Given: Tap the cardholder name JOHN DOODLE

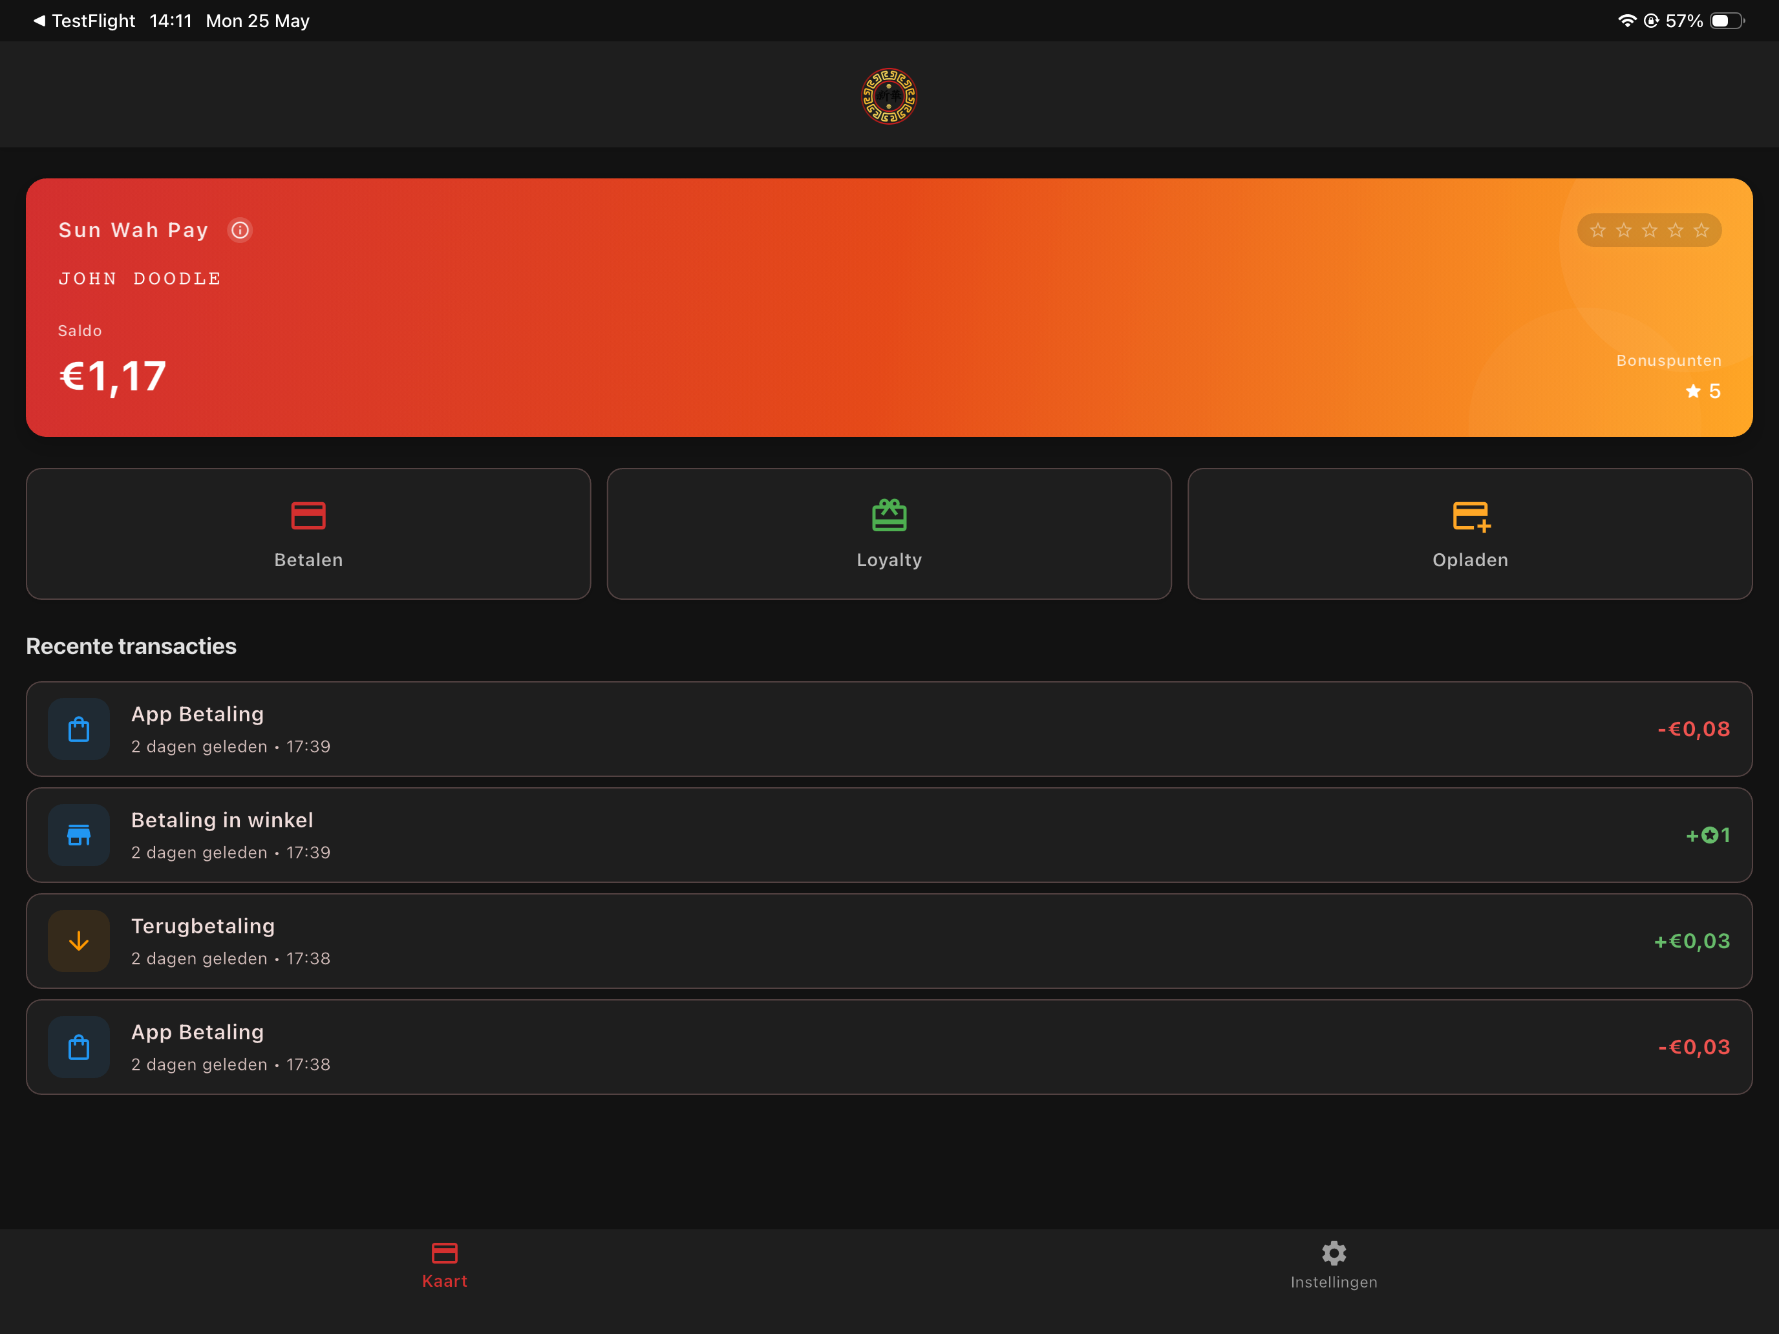Looking at the screenshot, I should click(140, 278).
